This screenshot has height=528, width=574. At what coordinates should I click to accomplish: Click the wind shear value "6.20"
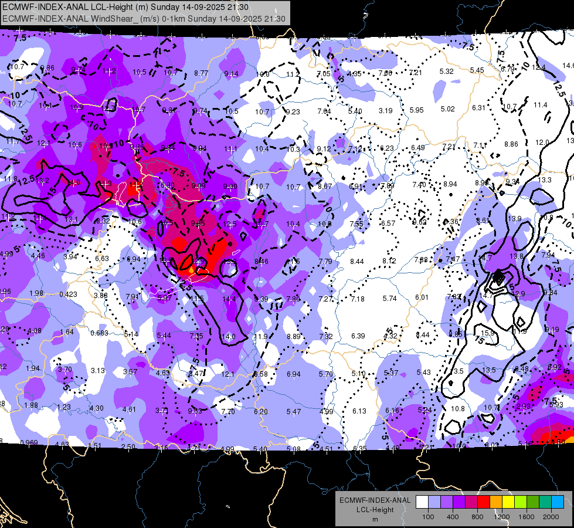(x=261, y=411)
